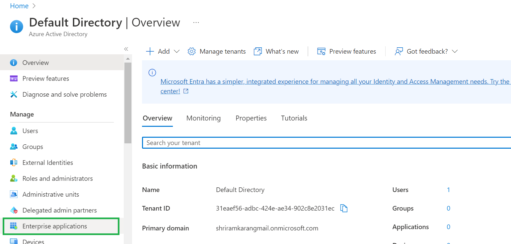Image resolution: width=511 pixels, height=244 pixels.
Task: Copy the Tenant ID to clipboard
Action: [x=344, y=208]
